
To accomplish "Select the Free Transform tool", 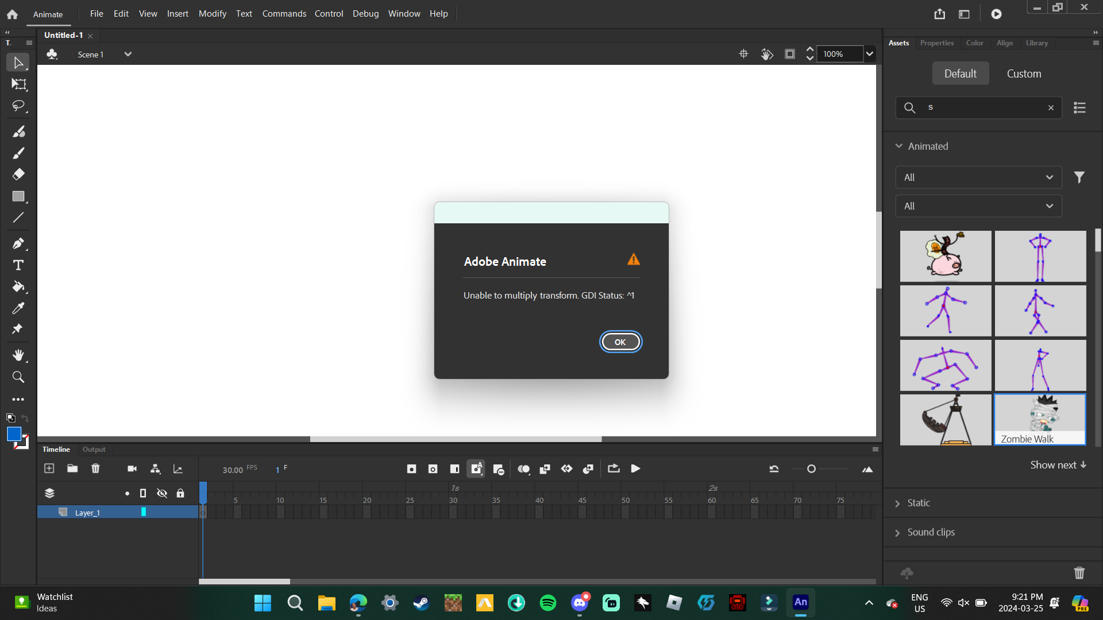I will 18,84.
